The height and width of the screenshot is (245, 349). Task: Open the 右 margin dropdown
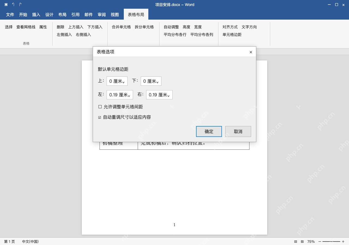tap(159, 95)
